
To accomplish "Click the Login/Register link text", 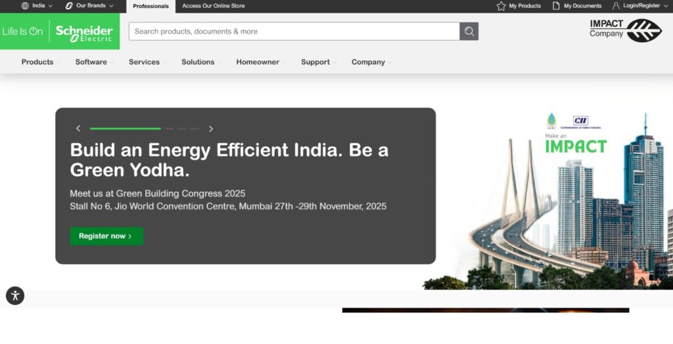I will 641,6.
